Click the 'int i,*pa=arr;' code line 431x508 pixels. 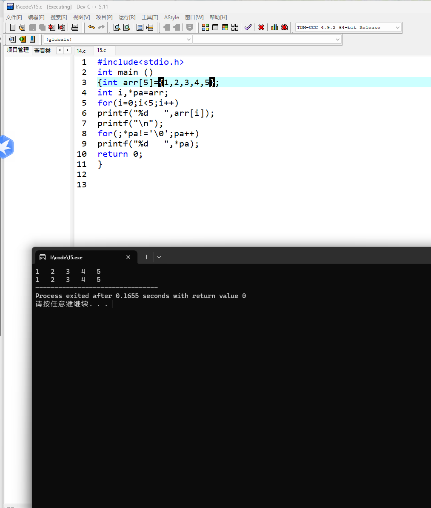coord(133,93)
